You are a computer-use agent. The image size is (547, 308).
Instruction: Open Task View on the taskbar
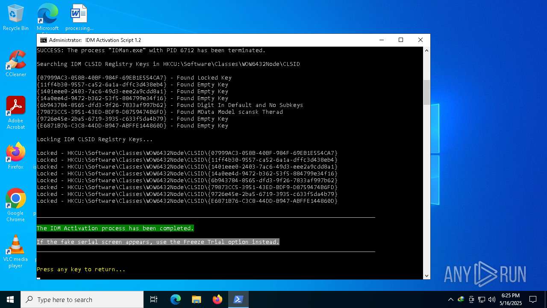[154, 299]
